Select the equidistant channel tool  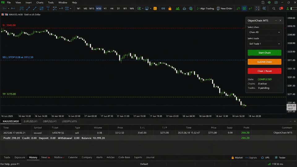pyautogui.click(x=41, y=8)
